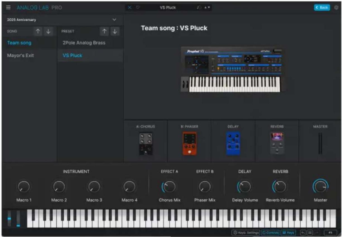
Task: Move preset up with PRESET up arrow
Action: (105, 31)
